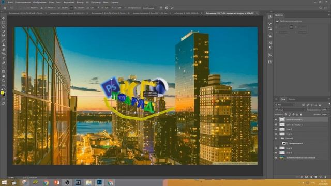Open Chrome from the taskbar
The image size is (331, 186).
[46, 182]
